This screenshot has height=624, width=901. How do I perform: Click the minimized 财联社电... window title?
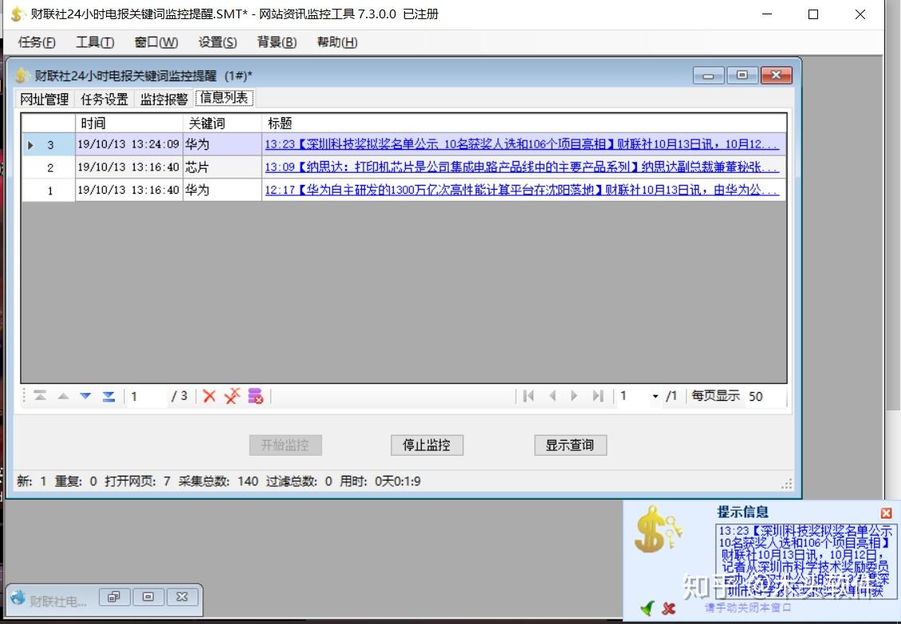58,601
